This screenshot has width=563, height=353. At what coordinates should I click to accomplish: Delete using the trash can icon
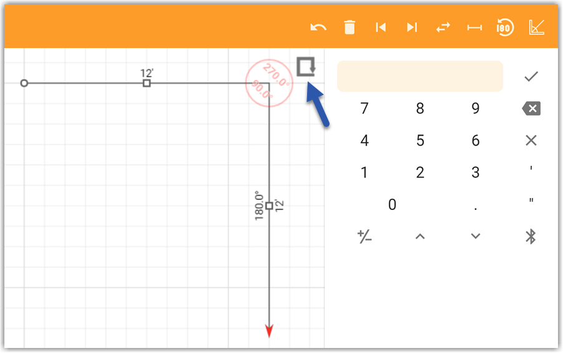(350, 27)
